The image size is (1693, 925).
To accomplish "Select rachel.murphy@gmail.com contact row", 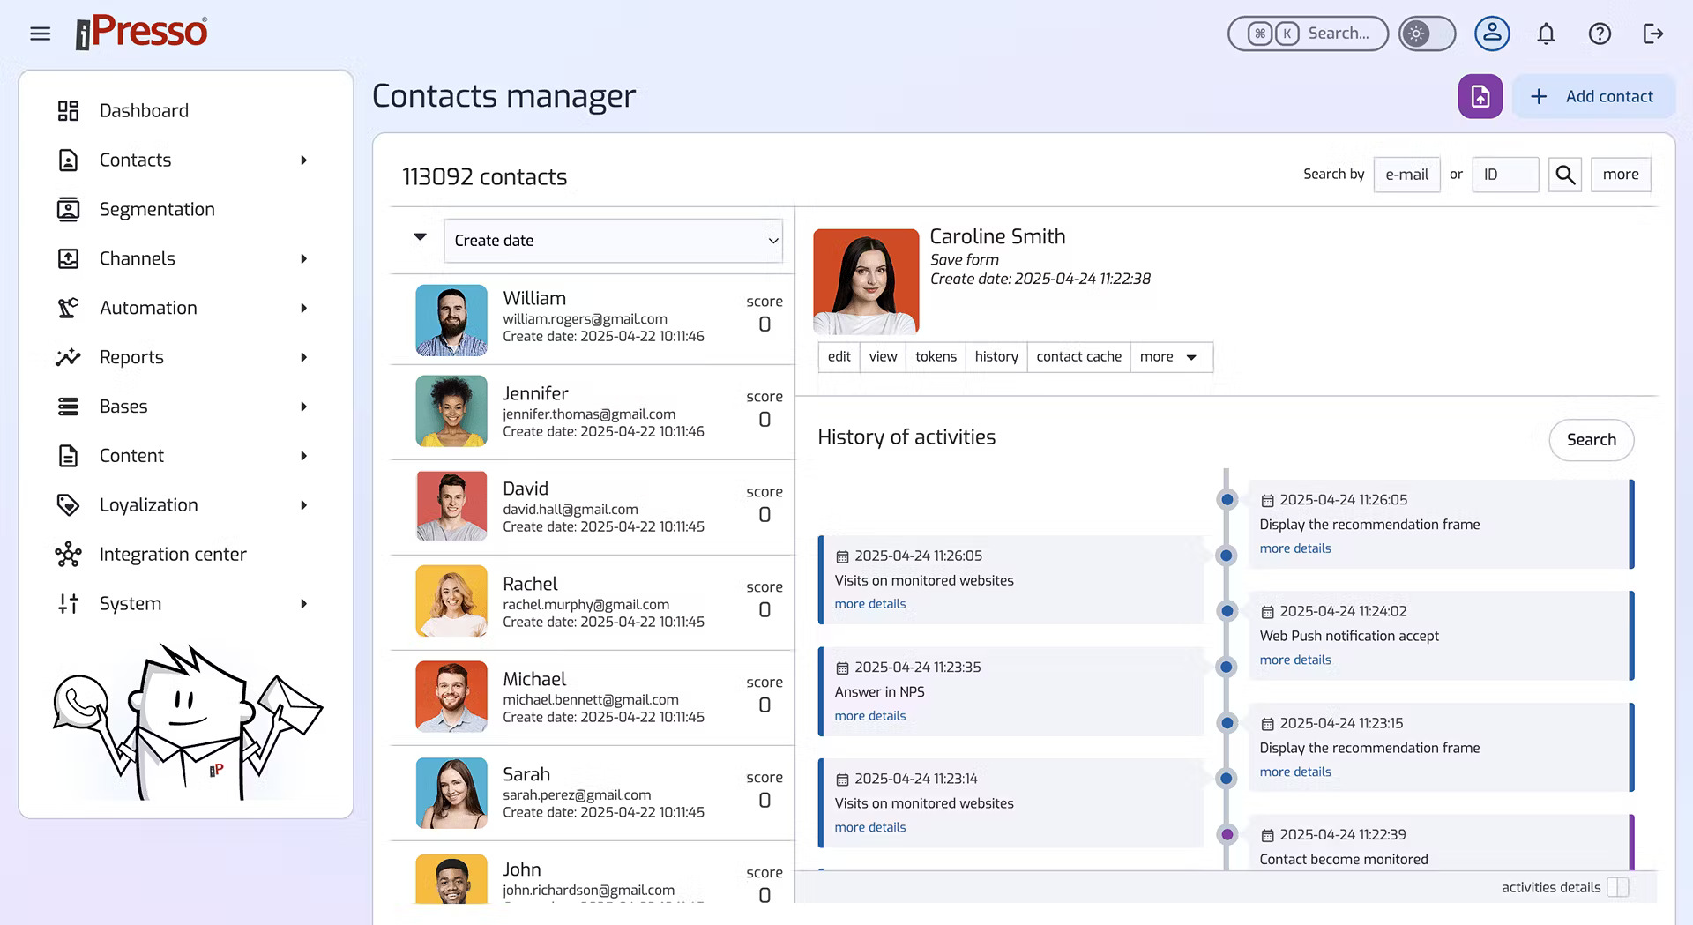I will [593, 603].
